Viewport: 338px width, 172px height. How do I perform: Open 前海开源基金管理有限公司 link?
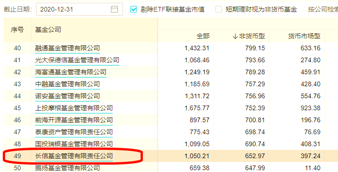pyautogui.click(x=74, y=120)
